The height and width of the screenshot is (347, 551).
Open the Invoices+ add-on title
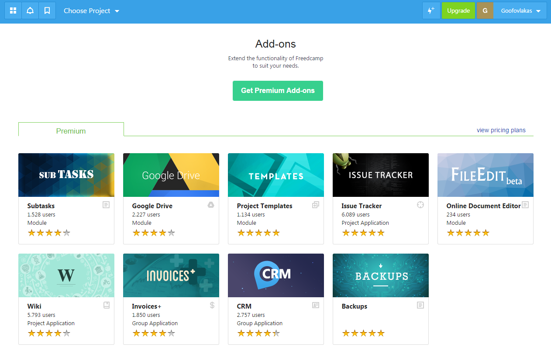click(147, 306)
